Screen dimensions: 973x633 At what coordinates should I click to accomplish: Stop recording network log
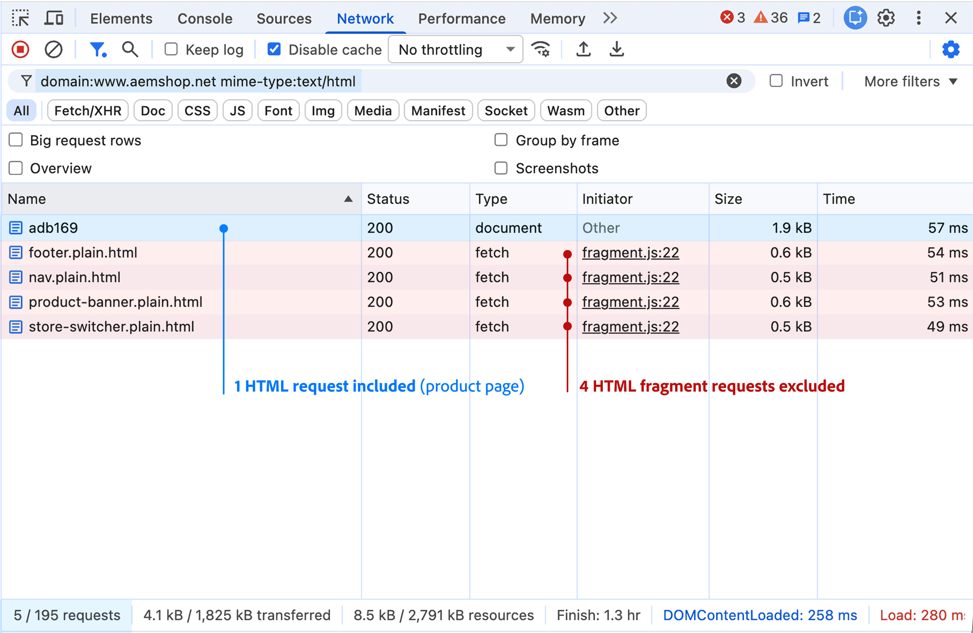pyautogui.click(x=20, y=49)
